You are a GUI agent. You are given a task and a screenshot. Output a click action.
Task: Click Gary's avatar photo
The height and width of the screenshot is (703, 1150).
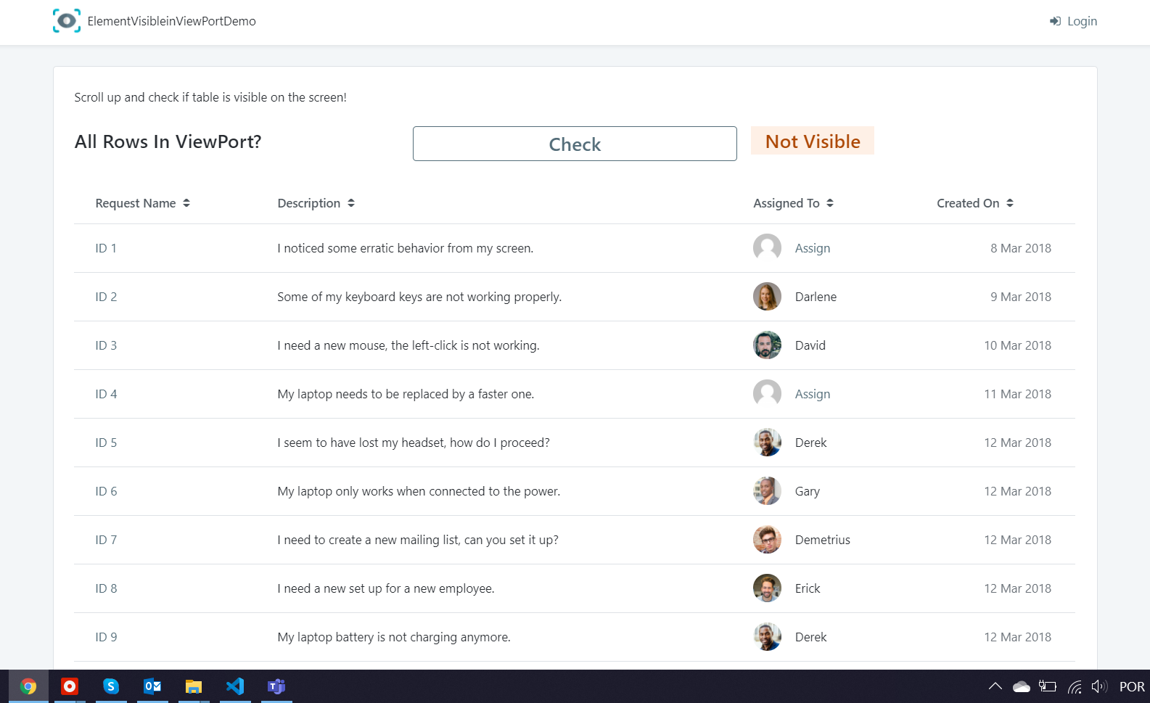(767, 491)
